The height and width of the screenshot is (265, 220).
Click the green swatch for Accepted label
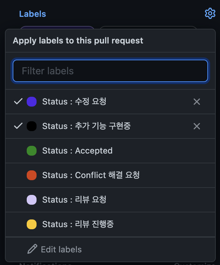(x=32, y=151)
